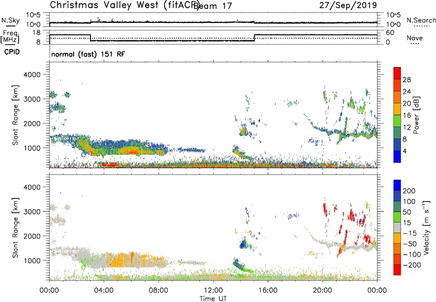Screen dimensions: 436x302
Task: Click the '4' label on Power color bar
Action: pyautogui.click(x=404, y=151)
